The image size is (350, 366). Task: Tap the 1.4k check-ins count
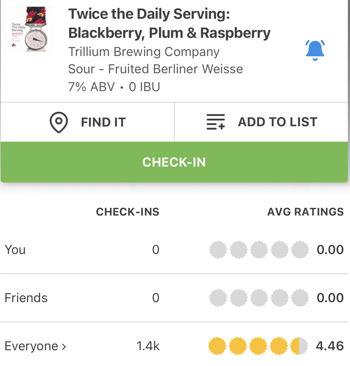[148, 346]
